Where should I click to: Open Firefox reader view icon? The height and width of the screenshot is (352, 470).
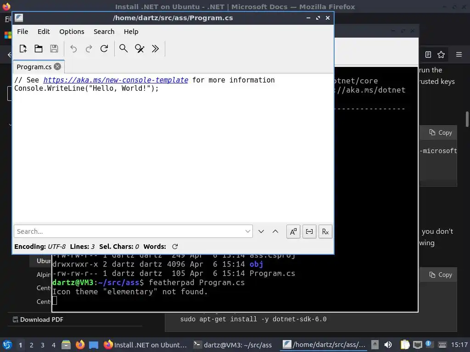tap(428, 55)
